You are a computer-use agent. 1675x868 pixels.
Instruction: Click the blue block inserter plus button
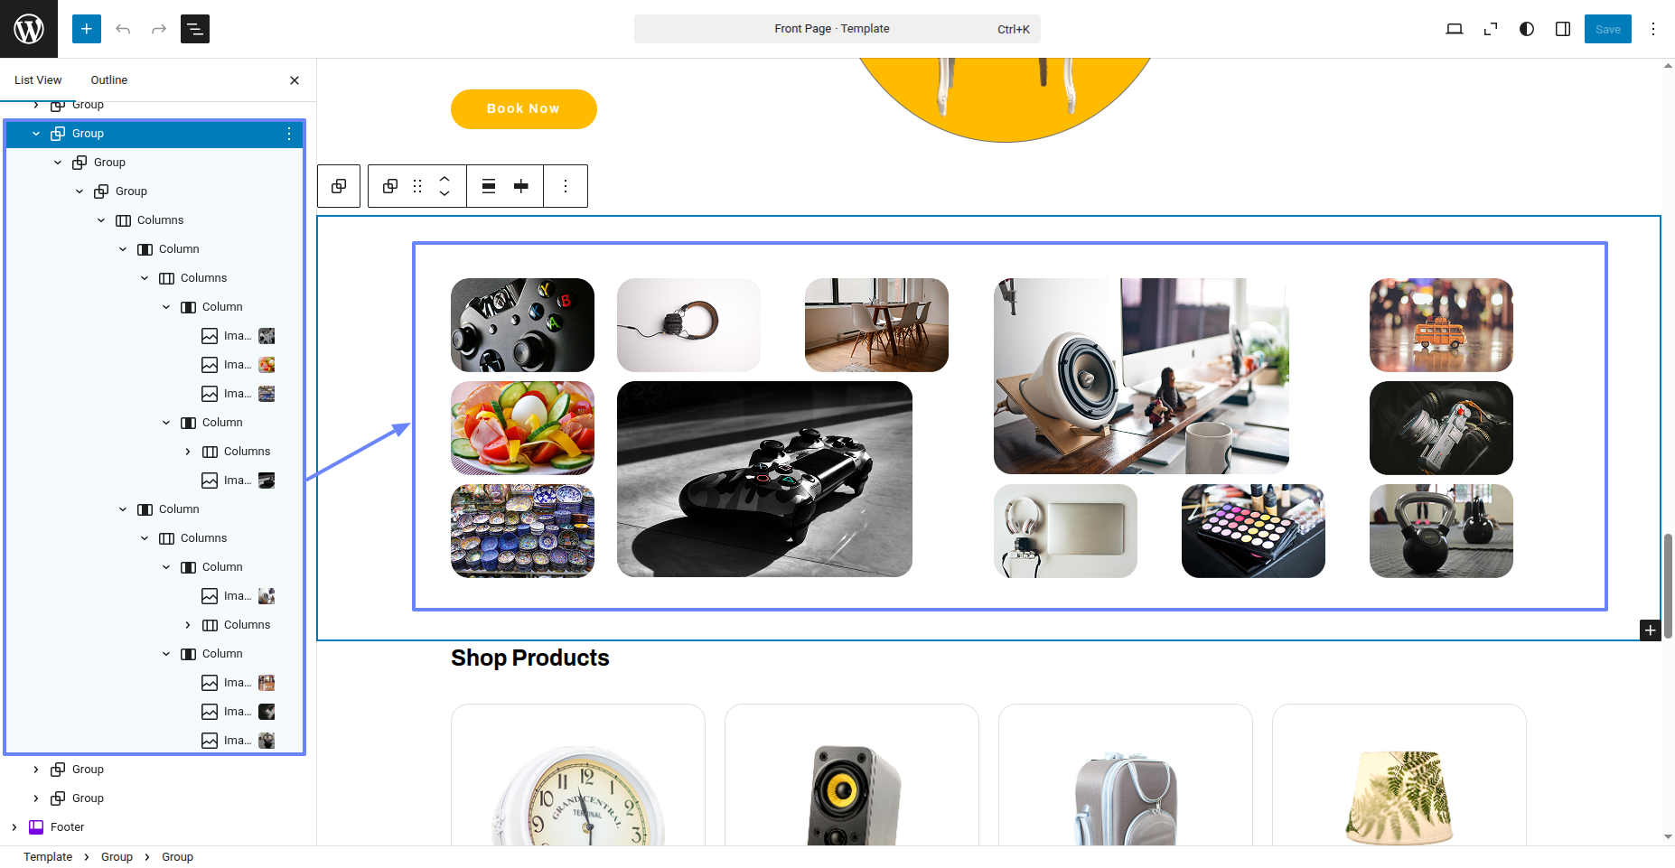[x=87, y=29]
